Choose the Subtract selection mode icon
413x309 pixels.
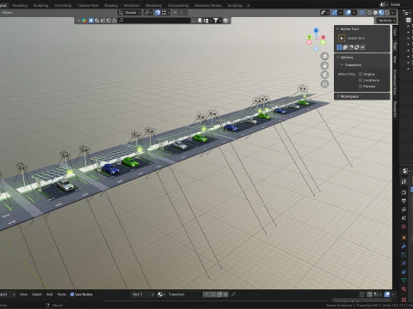click(351, 47)
